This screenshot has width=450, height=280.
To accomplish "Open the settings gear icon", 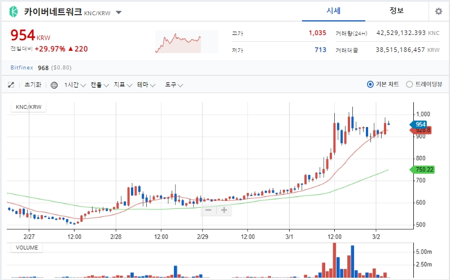I will tap(439, 11).
